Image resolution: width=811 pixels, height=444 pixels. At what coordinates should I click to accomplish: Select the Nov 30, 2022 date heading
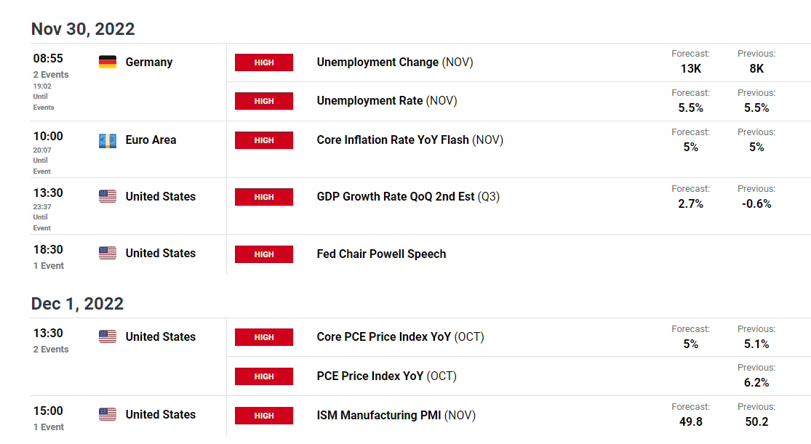(x=83, y=29)
